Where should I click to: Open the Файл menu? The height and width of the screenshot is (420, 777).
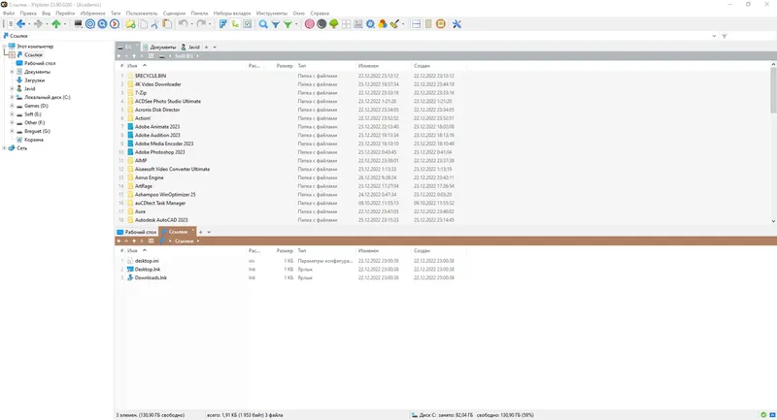click(x=9, y=14)
